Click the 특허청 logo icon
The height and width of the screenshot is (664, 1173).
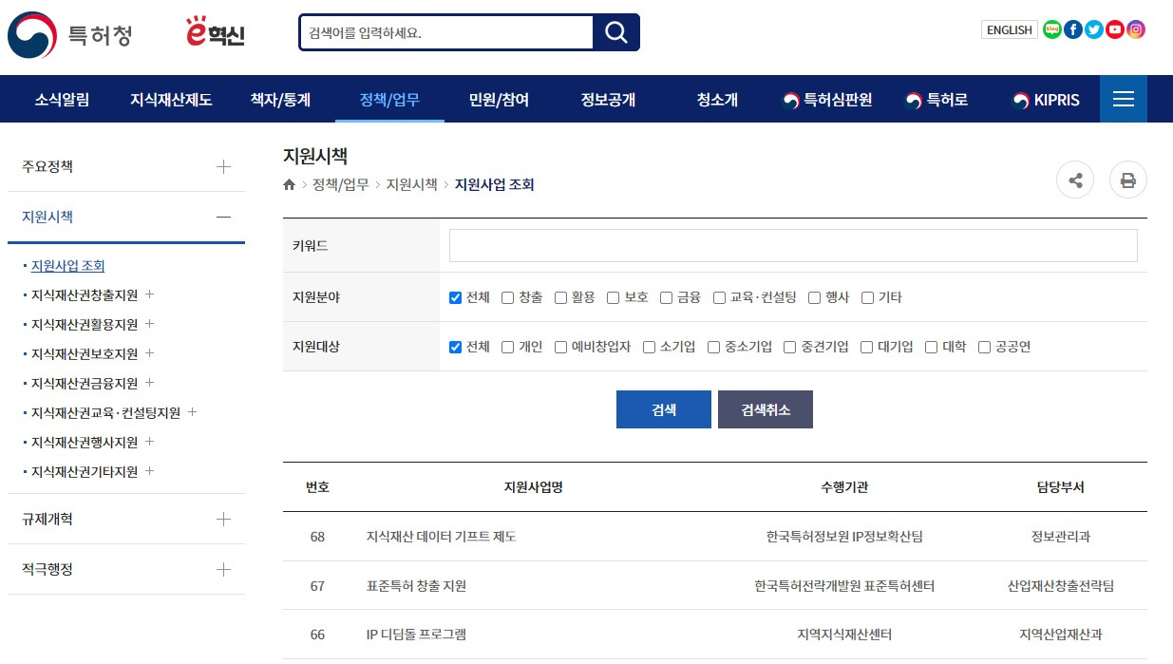pyautogui.click(x=31, y=35)
